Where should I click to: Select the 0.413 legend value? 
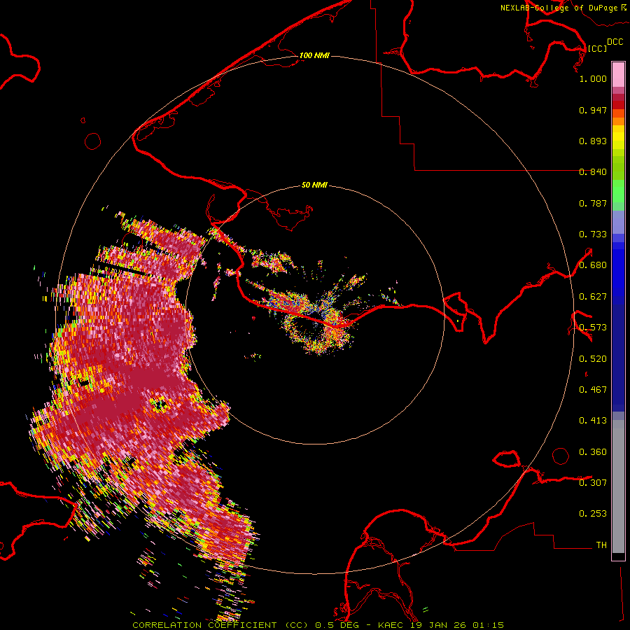(x=593, y=421)
